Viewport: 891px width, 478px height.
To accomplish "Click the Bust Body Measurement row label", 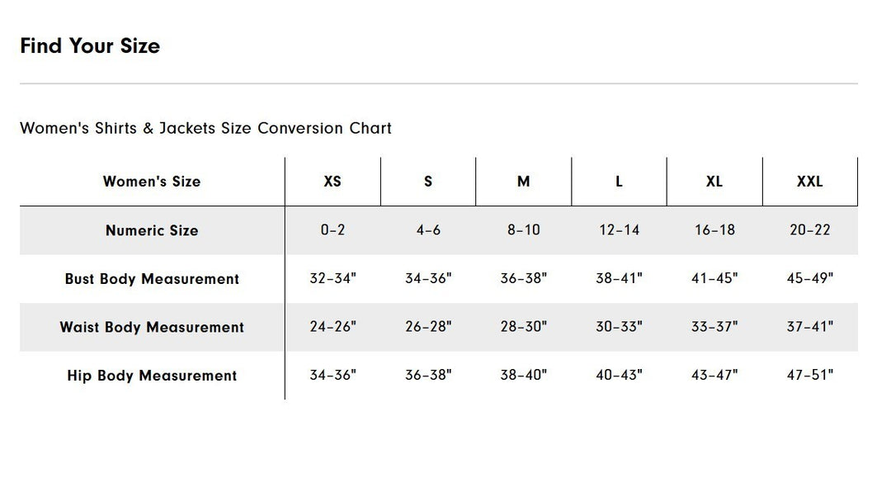I will pyautogui.click(x=152, y=278).
